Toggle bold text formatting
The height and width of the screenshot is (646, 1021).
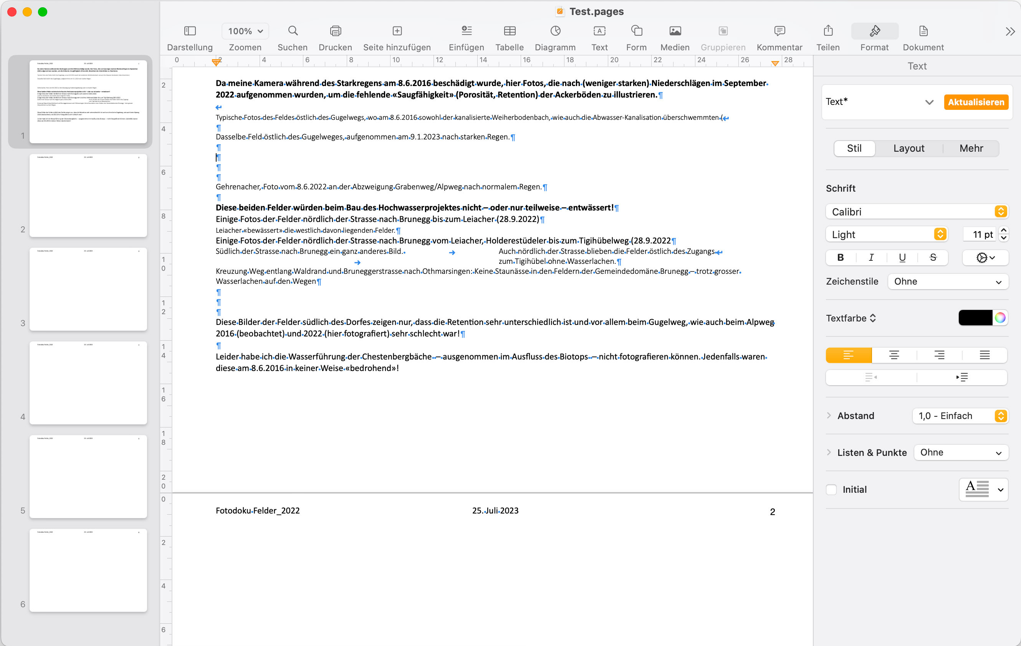tap(841, 257)
